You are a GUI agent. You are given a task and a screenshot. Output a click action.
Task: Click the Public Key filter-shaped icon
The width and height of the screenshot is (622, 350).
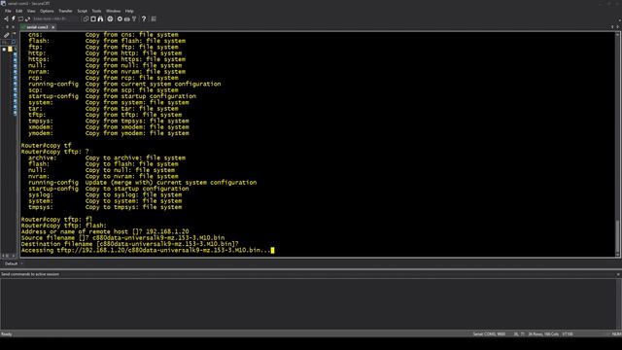[x=134, y=18]
